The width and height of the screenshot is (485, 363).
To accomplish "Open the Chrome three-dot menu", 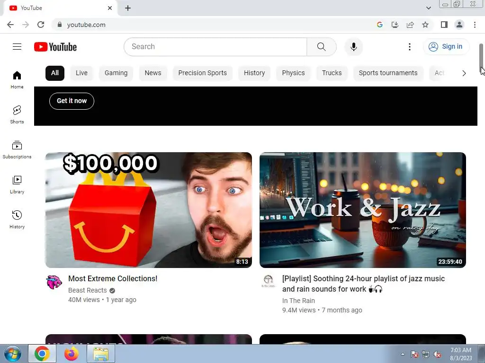I will [475, 25].
